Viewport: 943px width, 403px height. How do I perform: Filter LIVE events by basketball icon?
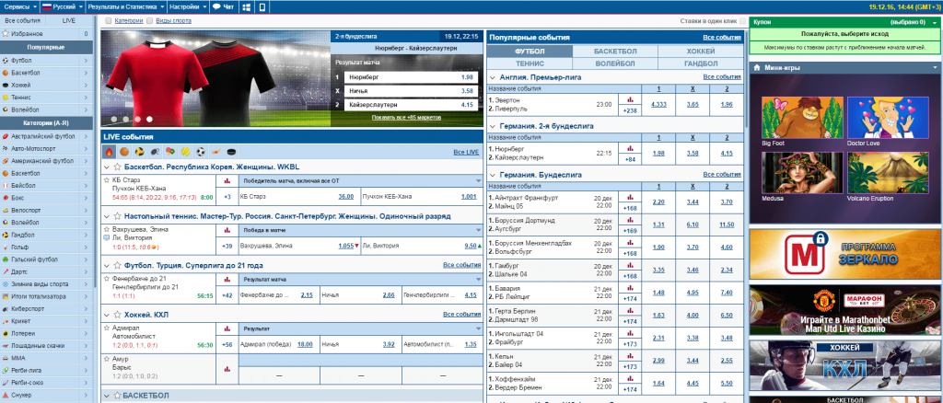124,152
